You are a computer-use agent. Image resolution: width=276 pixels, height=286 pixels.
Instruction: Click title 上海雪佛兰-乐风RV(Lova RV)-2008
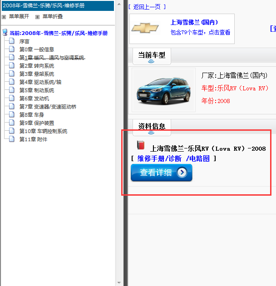[208, 148]
